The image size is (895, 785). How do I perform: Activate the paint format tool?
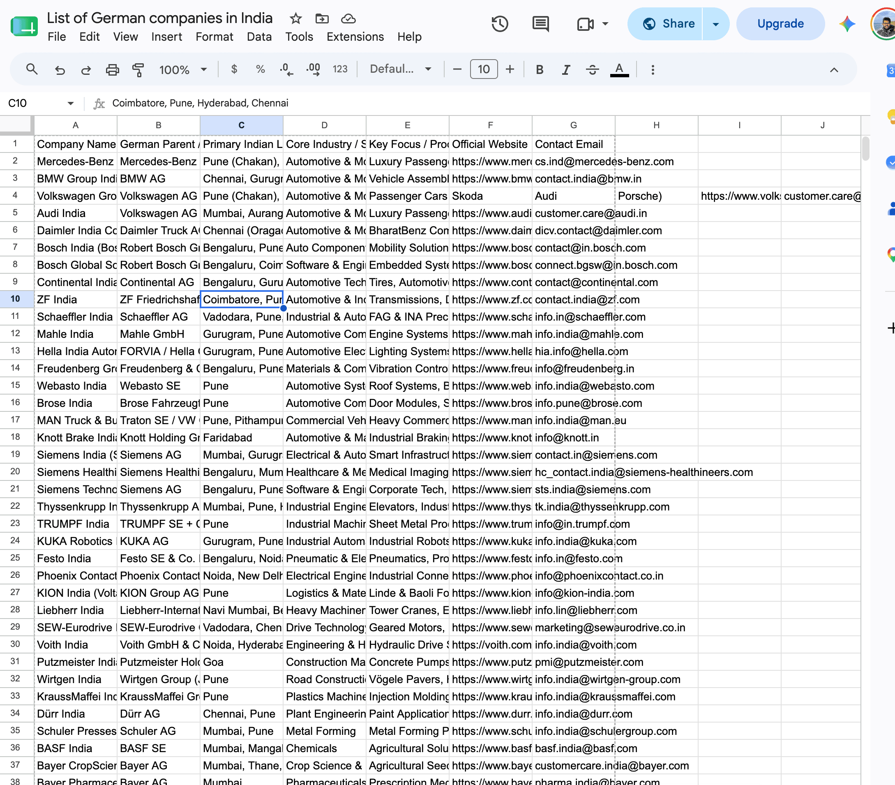coord(138,69)
